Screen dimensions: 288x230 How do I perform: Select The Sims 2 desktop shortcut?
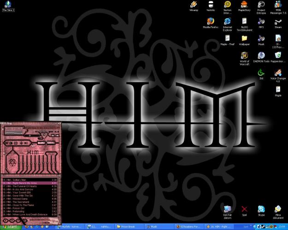7,5
